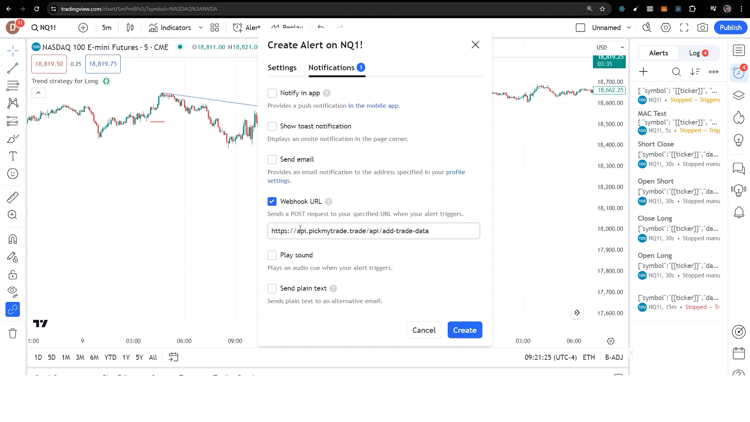Select the YTD time range
750x422 pixels.
pyautogui.click(x=110, y=357)
